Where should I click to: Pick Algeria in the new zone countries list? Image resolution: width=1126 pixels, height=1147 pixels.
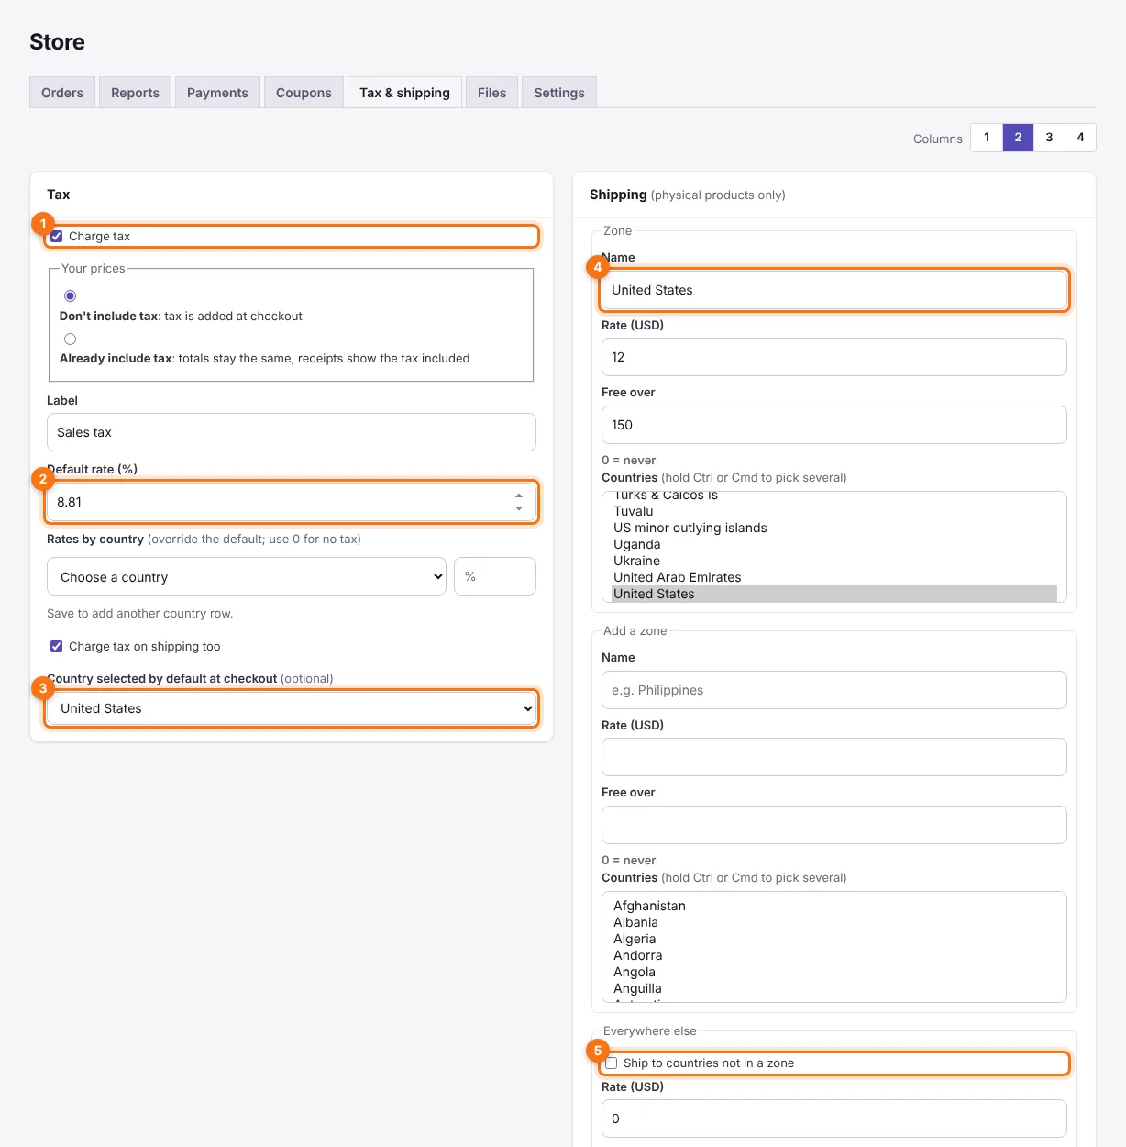pyautogui.click(x=834, y=939)
